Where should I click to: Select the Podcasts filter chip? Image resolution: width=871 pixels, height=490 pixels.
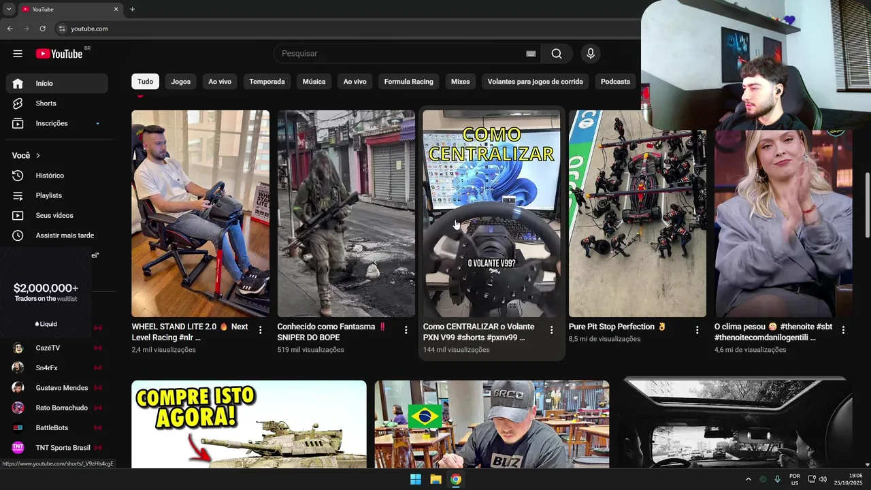(615, 82)
